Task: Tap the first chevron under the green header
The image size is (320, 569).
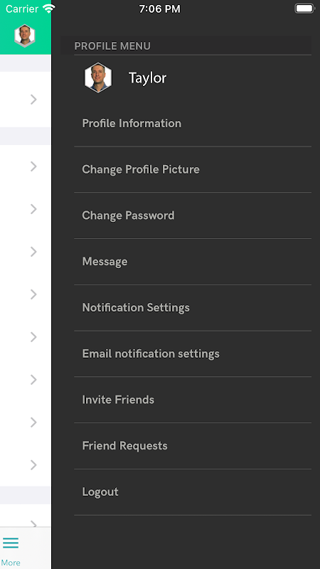Action: click(x=33, y=100)
